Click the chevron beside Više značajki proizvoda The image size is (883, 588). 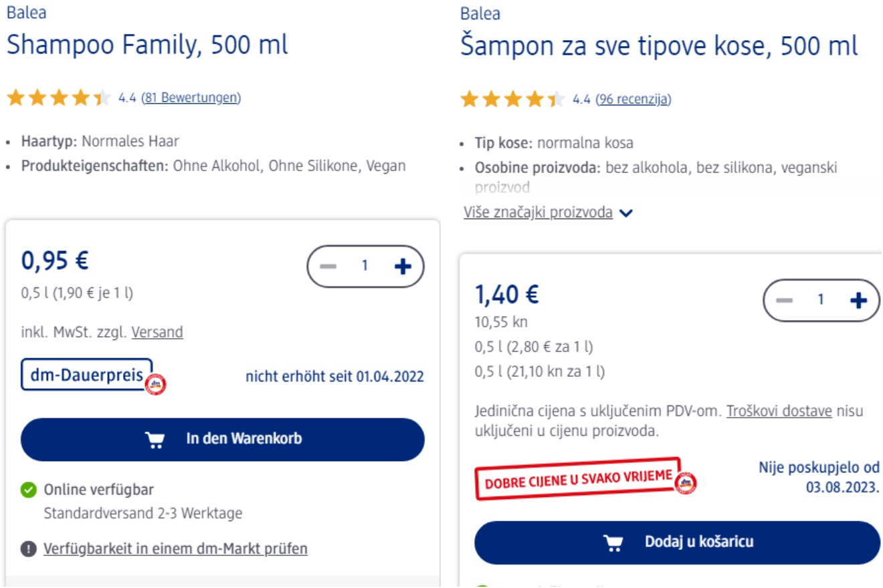(x=625, y=213)
